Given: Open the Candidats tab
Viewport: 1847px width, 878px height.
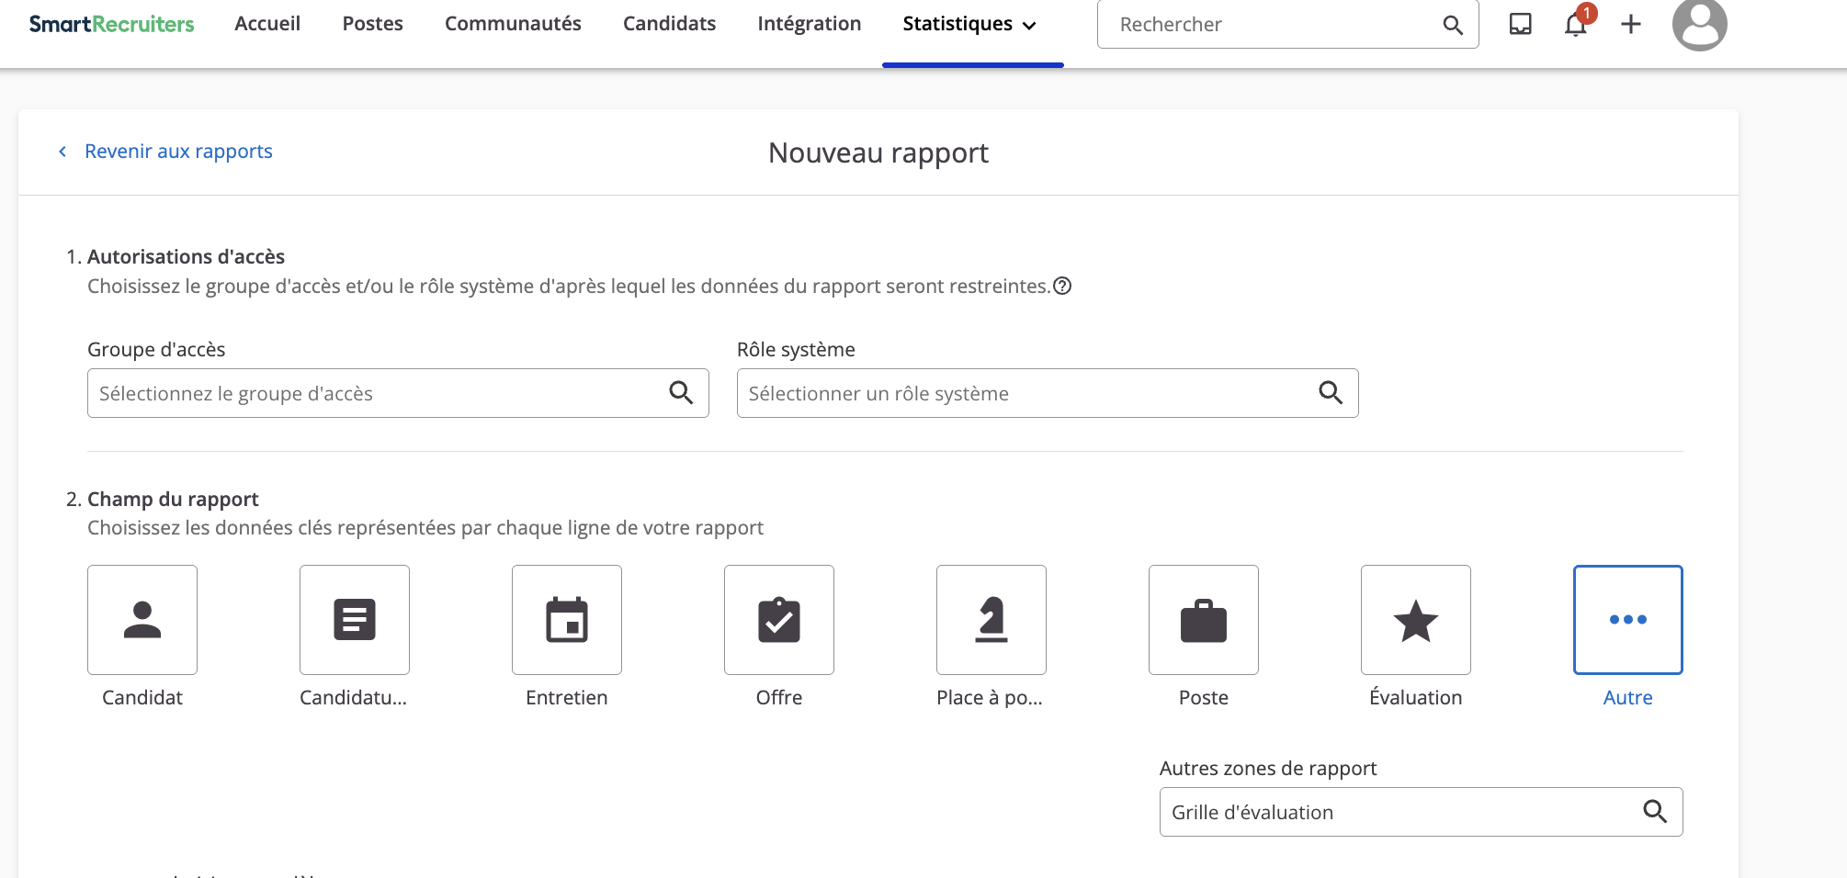Looking at the screenshot, I should point(669,24).
